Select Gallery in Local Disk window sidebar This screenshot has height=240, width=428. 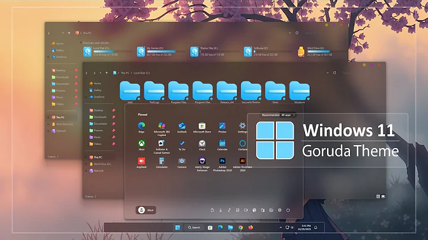point(95,90)
